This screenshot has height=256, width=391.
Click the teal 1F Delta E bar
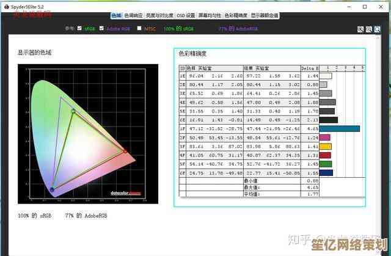[340, 129]
